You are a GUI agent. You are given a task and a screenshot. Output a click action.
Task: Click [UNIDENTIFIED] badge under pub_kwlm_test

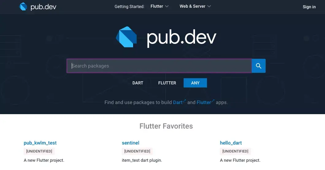tap(39, 151)
